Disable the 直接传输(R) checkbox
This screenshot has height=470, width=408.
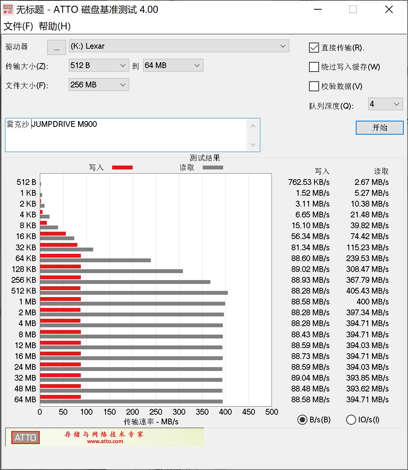pos(314,48)
